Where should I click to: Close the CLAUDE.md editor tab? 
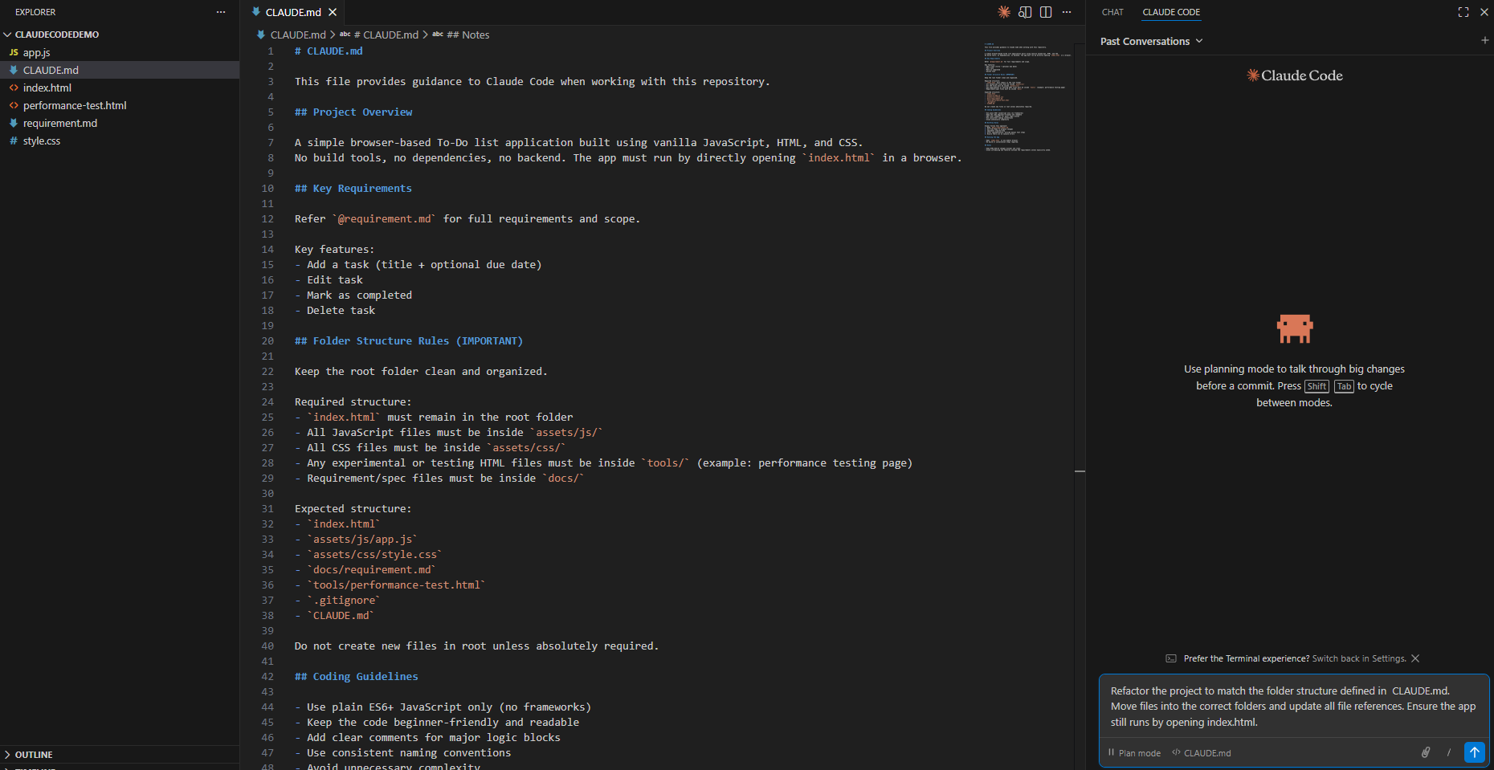pos(333,12)
